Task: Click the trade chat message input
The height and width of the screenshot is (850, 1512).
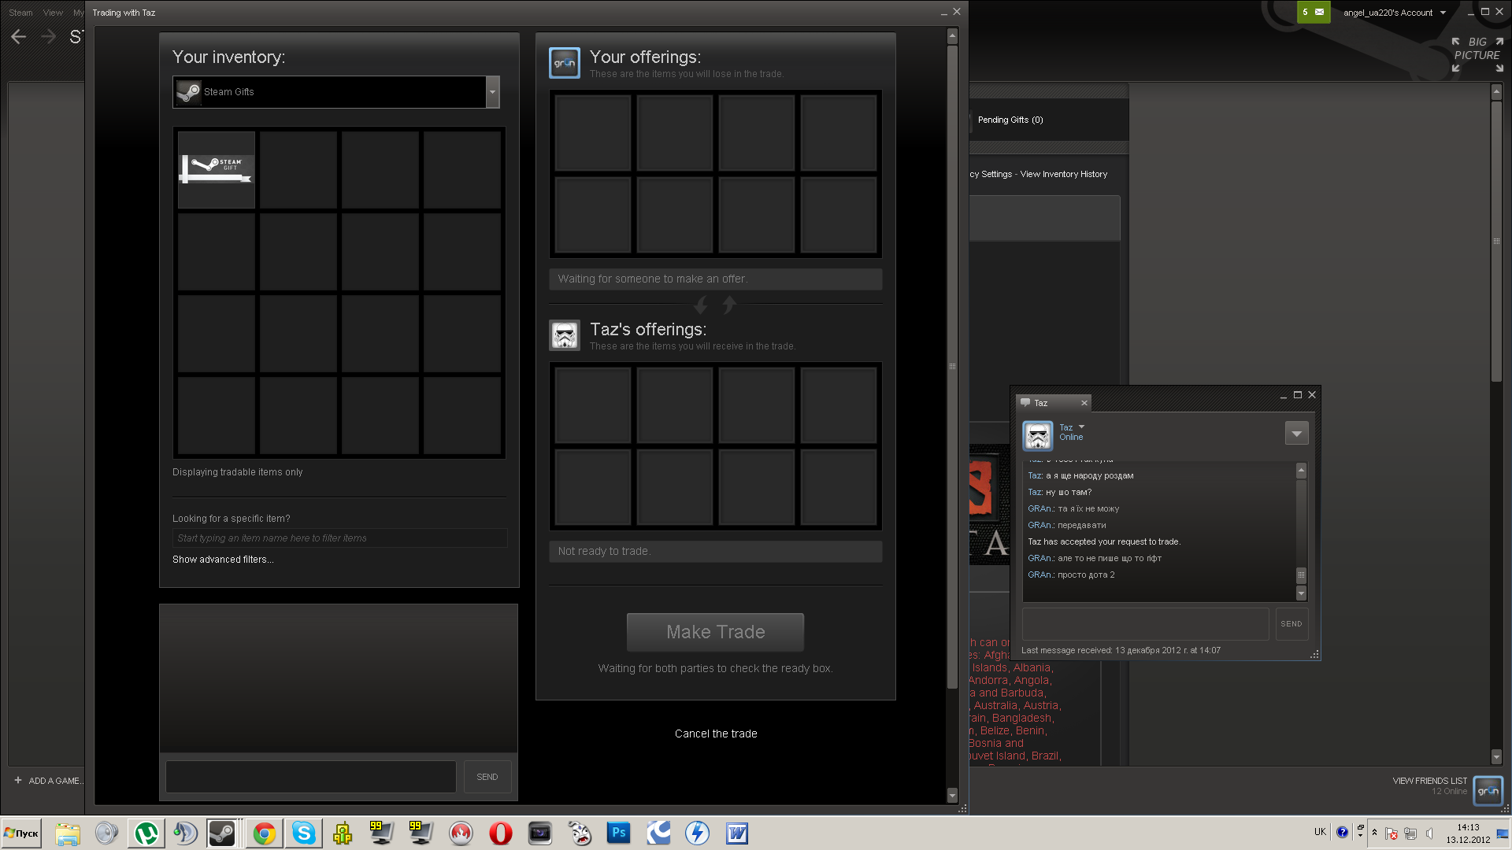Action: [311, 777]
